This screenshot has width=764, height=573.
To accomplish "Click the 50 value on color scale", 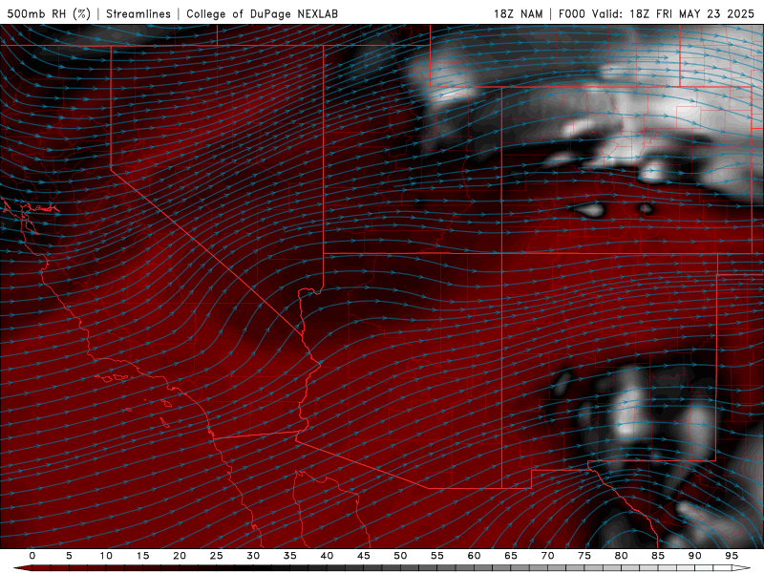I will coord(400,556).
